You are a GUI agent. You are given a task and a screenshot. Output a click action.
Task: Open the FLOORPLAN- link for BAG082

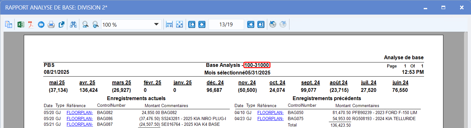point(79,112)
